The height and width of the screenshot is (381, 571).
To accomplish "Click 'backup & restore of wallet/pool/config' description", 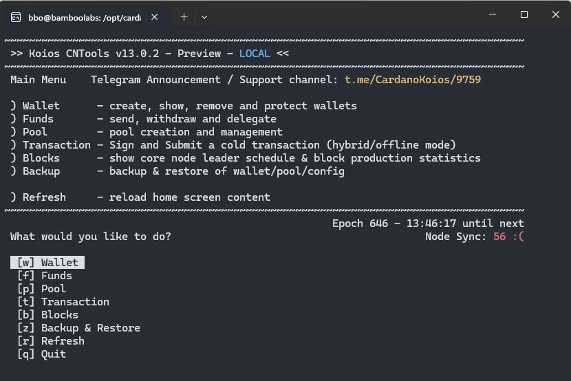I will (x=227, y=171).
